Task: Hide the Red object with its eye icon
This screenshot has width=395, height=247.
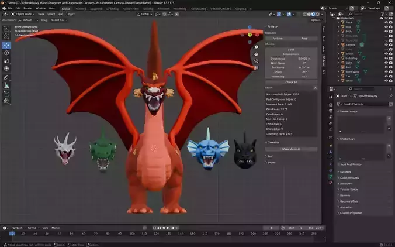Action: 386,67
